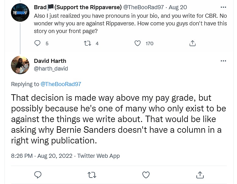Retweet Brad's Rippaverse tweet
Screen dimensions: 237x184
tap(88, 43)
